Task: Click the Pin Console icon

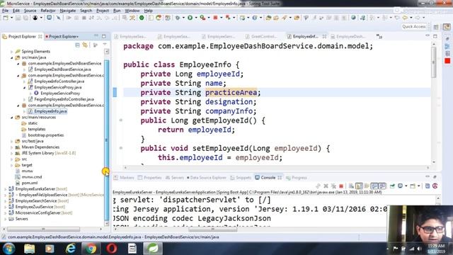Action: point(392,186)
